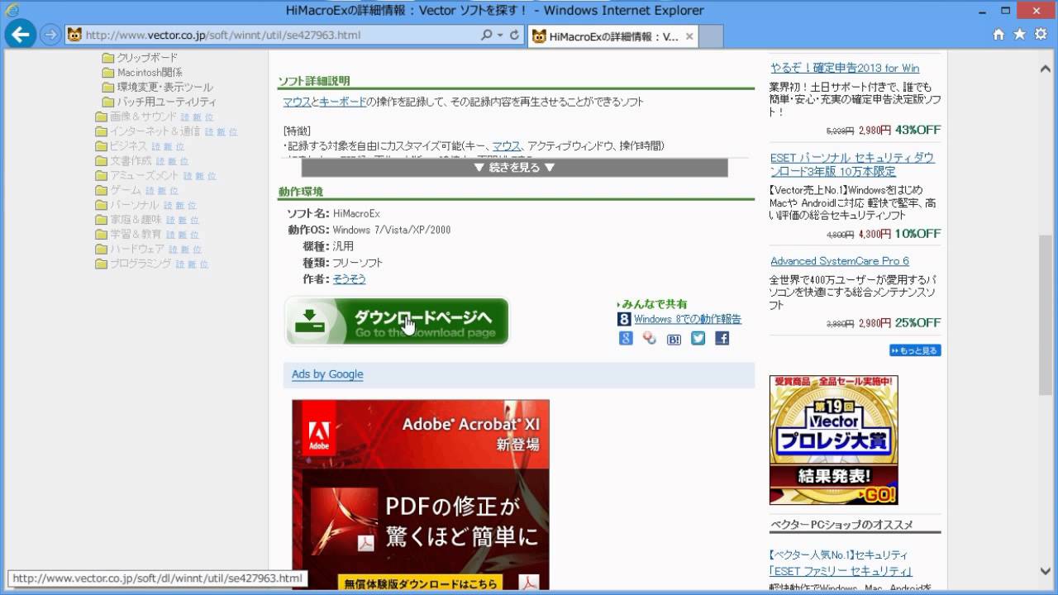The height and width of the screenshot is (595, 1058).
Task: Click the browser Forward arrow button
Action: pyautogui.click(x=50, y=35)
